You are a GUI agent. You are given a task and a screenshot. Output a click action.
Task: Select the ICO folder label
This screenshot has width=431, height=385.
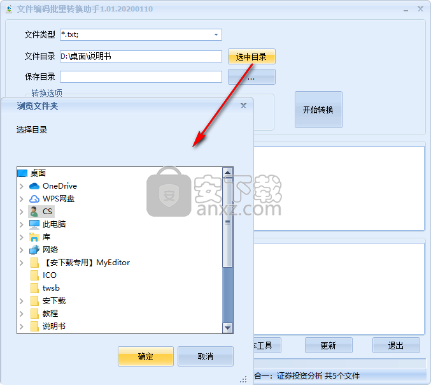click(x=50, y=275)
